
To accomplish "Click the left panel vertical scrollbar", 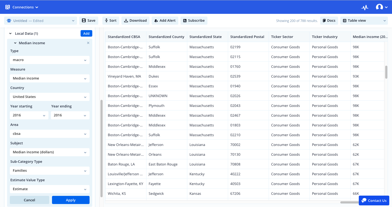I will [x=102, y=148].
